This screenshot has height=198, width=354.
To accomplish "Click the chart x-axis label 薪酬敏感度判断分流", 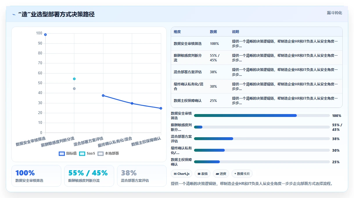I will point(57,142).
